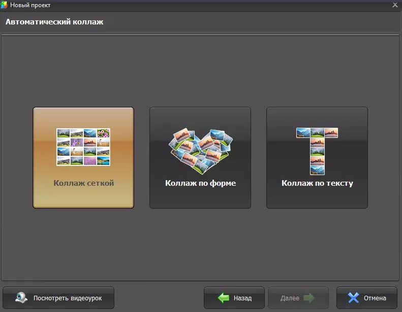Image resolution: width=402 pixels, height=312 pixels.
Task: Click the blue X icon beside Отмена
Action: [x=354, y=298]
